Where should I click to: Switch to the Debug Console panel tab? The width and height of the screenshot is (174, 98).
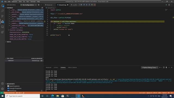pos(72,68)
